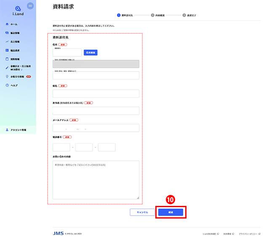Open 備品請求 in the sidebar
This screenshot has width=277, height=240.
pos(15,51)
